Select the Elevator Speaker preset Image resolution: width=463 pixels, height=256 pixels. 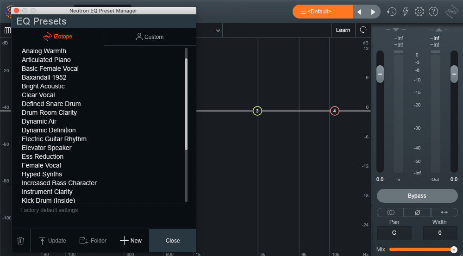(x=47, y=148)
